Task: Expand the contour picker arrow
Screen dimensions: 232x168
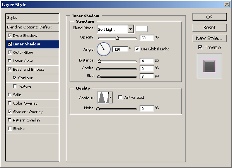Action: 111,98
